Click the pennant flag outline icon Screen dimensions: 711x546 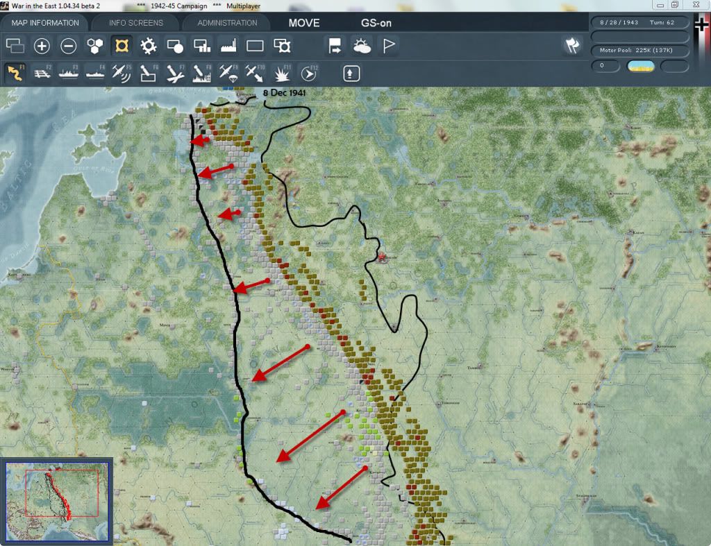pos(389,46)
